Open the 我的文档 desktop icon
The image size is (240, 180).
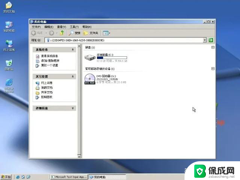(x=9, y=7)
